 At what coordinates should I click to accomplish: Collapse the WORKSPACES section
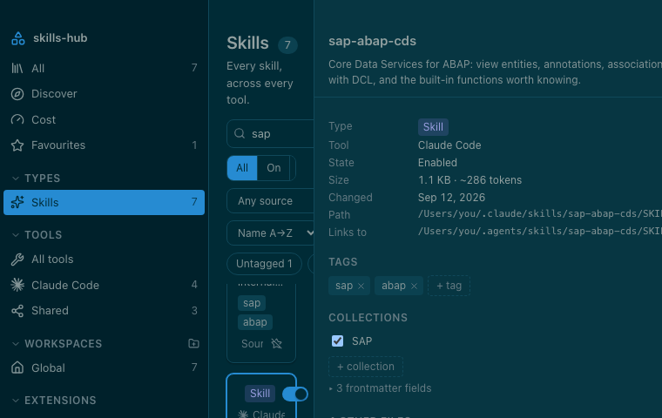15,344
